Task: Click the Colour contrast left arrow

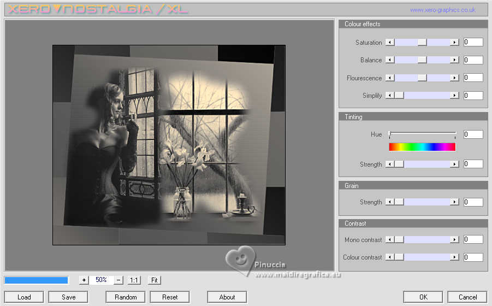Action: pyautogui.click(x=390, y=257)
